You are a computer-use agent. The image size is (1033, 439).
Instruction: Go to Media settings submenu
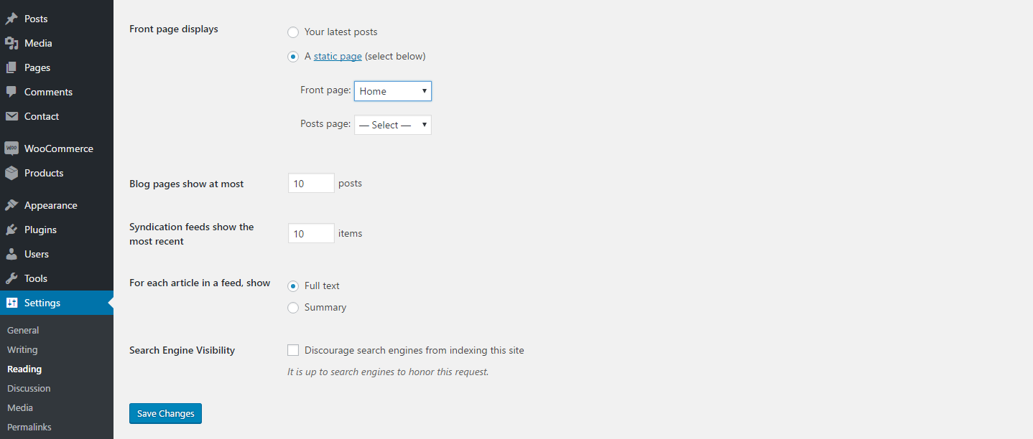20,407
